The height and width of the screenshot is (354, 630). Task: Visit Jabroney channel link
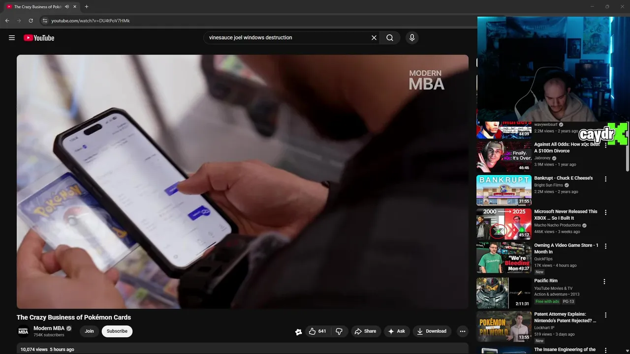542,158
